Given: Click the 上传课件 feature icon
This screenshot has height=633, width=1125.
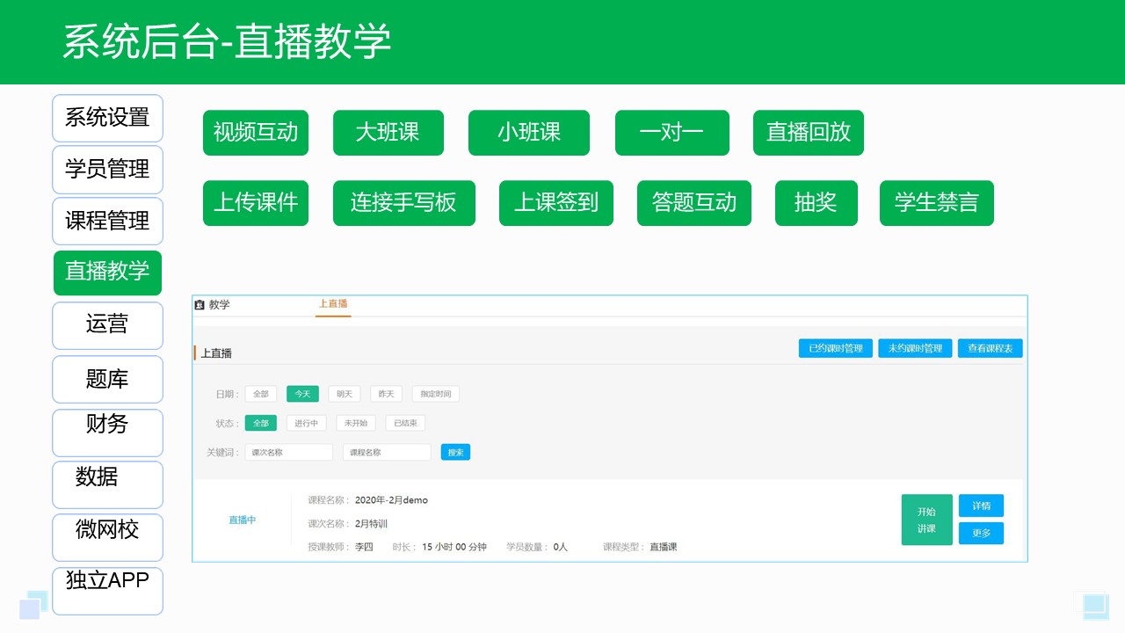Looking at the screenshot, I should (x=256, y=203).
